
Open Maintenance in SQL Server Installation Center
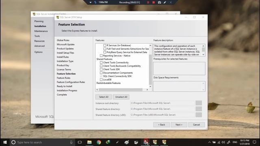(x=41, y=31)
